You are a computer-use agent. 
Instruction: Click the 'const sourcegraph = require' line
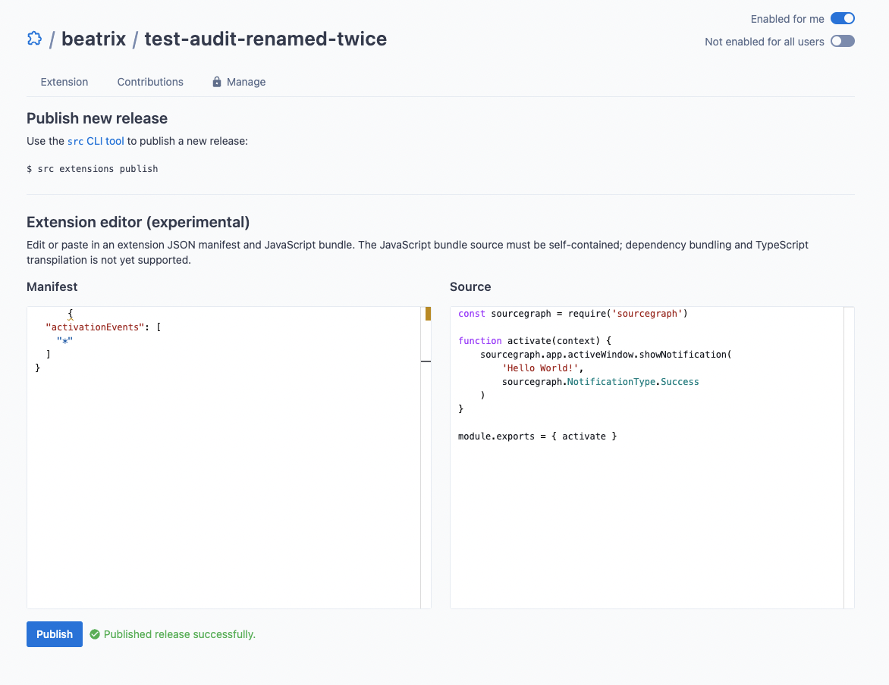coord(573,313)
